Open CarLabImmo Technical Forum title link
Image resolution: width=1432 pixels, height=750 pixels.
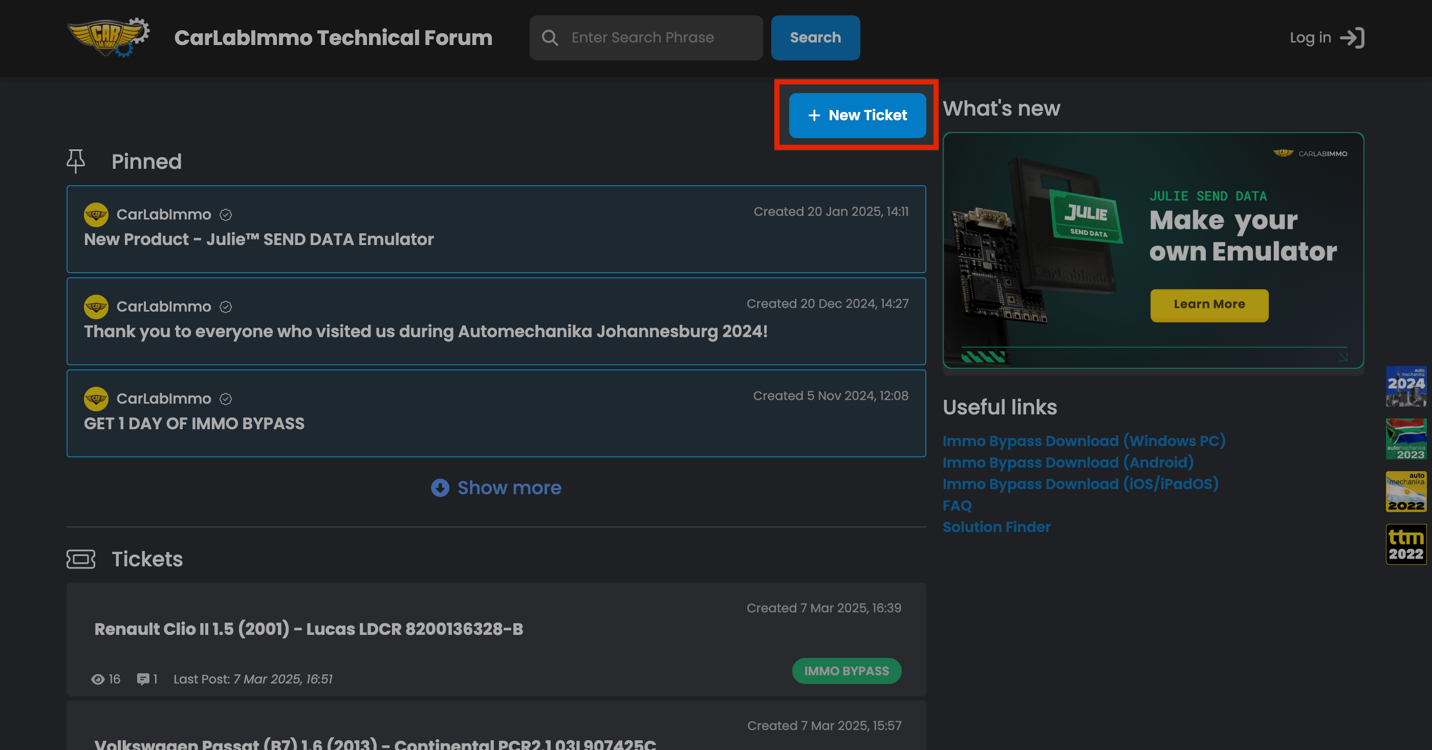(333, 37)
